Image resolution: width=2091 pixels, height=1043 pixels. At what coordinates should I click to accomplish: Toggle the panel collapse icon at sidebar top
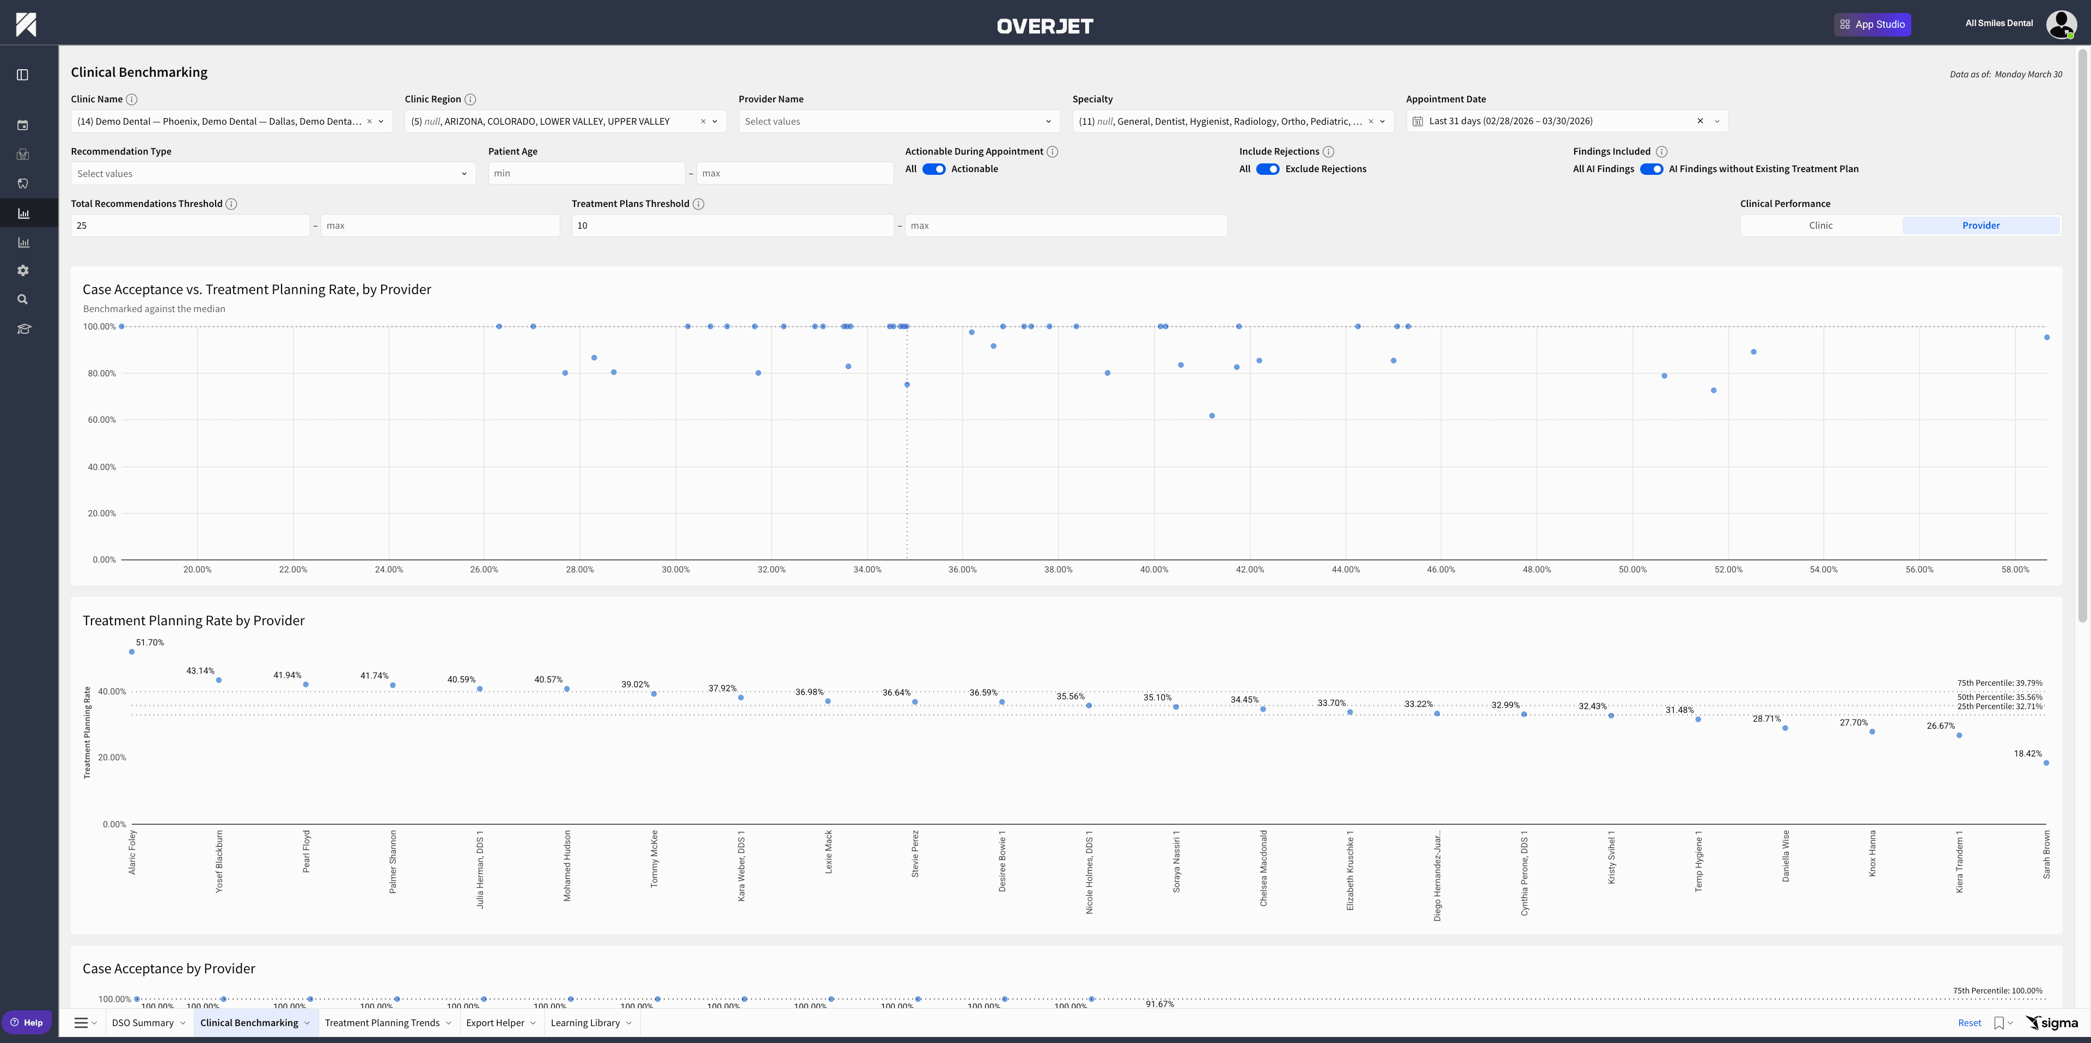click(23, 74)
